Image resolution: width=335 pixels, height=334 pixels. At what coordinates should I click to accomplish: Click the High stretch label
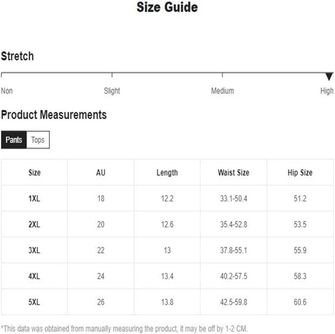327,91
